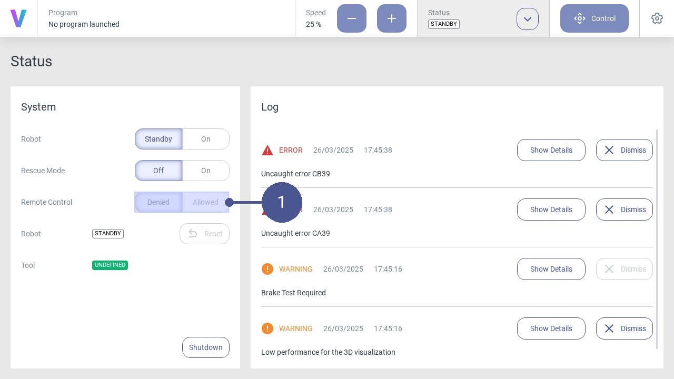Viewport: 674px width, 379px height.
Task: Set Robot to Standby
Action: (x=158, y=139)
